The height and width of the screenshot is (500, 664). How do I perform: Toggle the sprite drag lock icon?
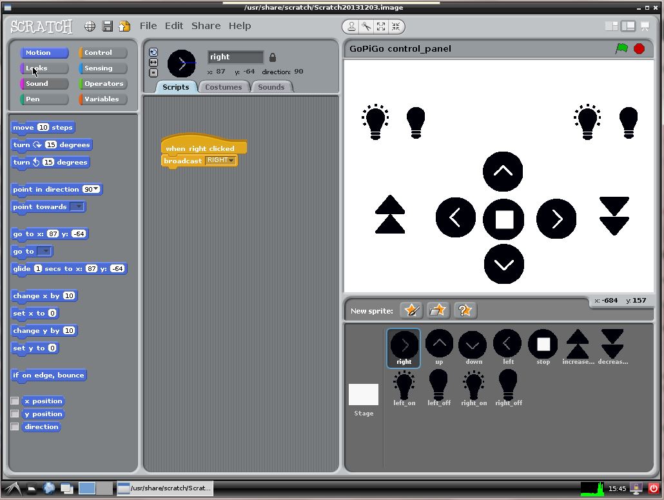(x=272, y=57)
